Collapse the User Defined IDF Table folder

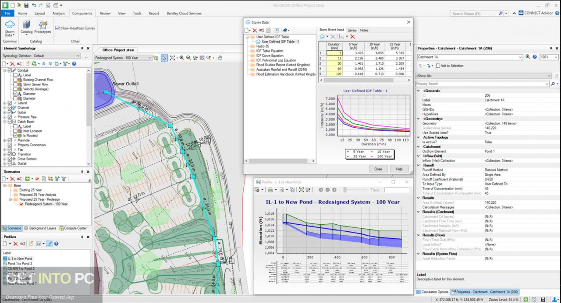247,37
